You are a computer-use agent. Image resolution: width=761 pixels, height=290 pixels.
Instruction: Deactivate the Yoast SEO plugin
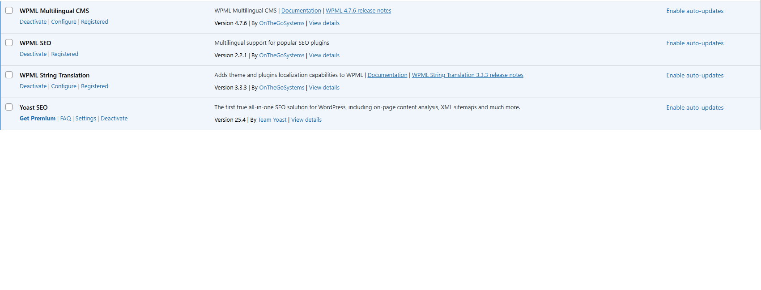pos(114,119)
